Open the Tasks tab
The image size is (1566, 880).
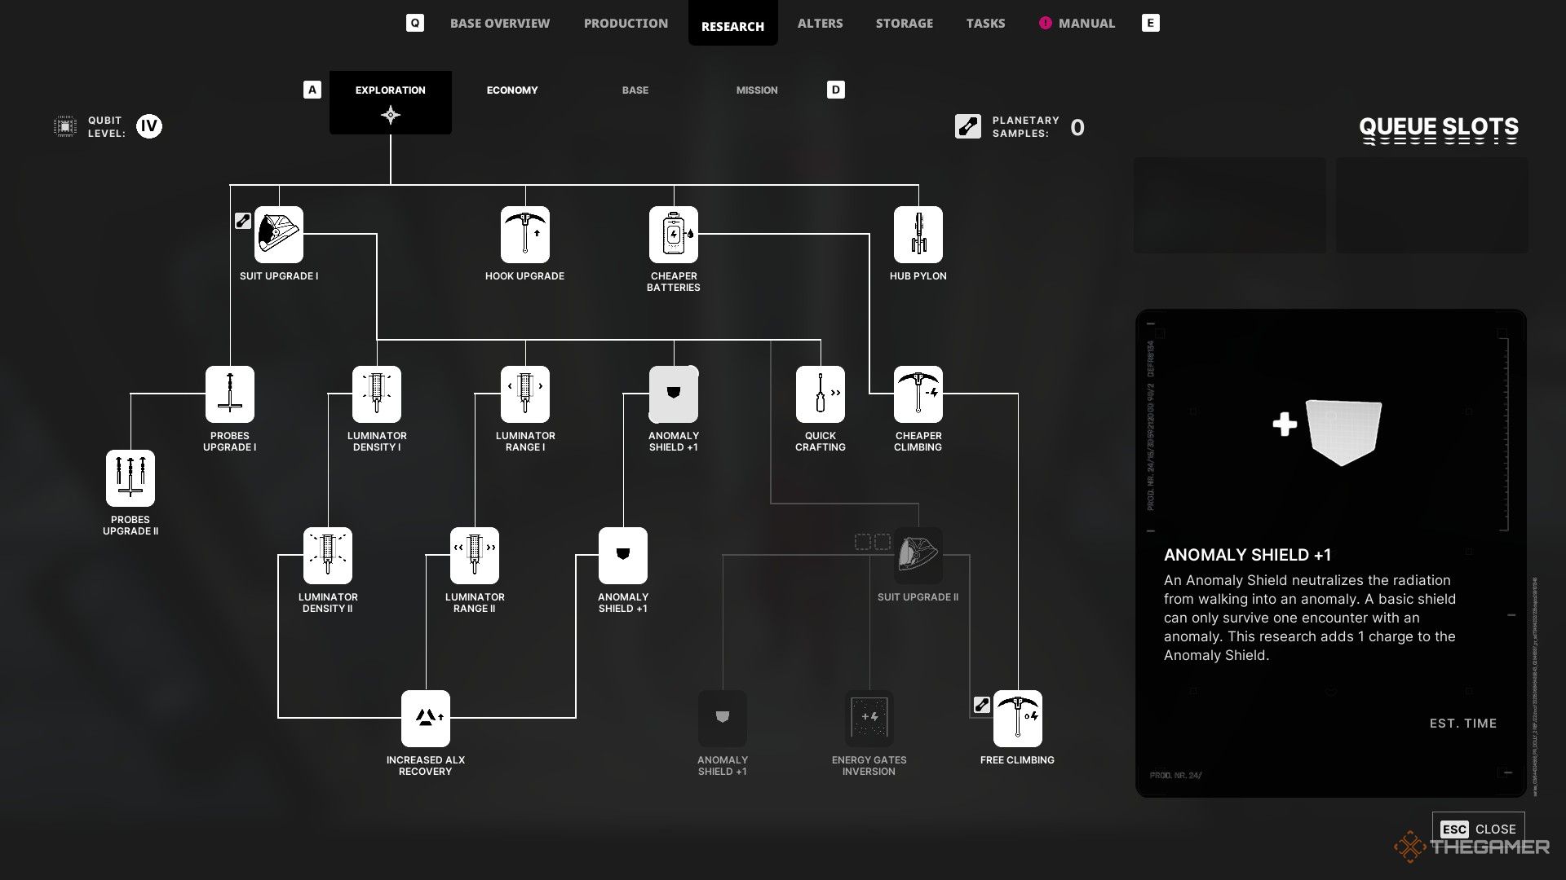tap(985, 24)
